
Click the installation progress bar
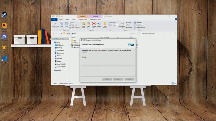108,66
